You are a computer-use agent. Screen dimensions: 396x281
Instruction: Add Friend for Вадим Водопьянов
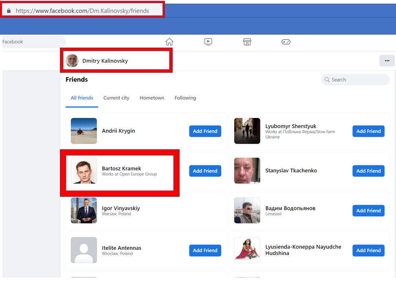coord(368,211)
